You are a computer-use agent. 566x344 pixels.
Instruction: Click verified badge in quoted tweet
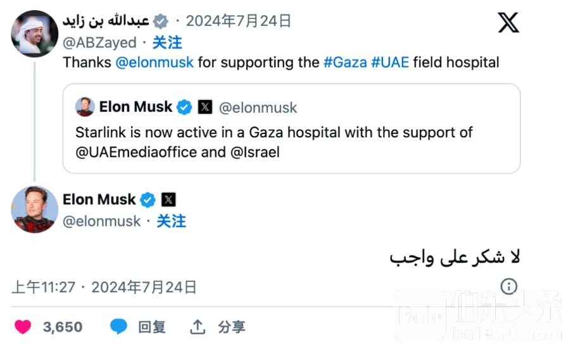pyautogui.click(x=184, y=107)
